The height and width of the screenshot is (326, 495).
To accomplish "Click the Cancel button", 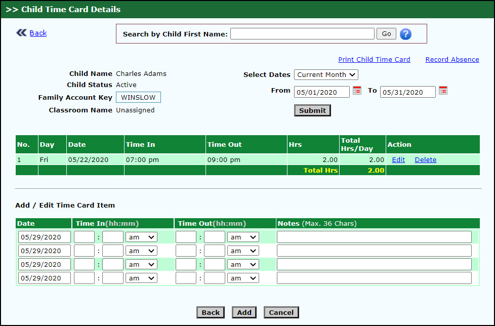I will click(281, 312).
